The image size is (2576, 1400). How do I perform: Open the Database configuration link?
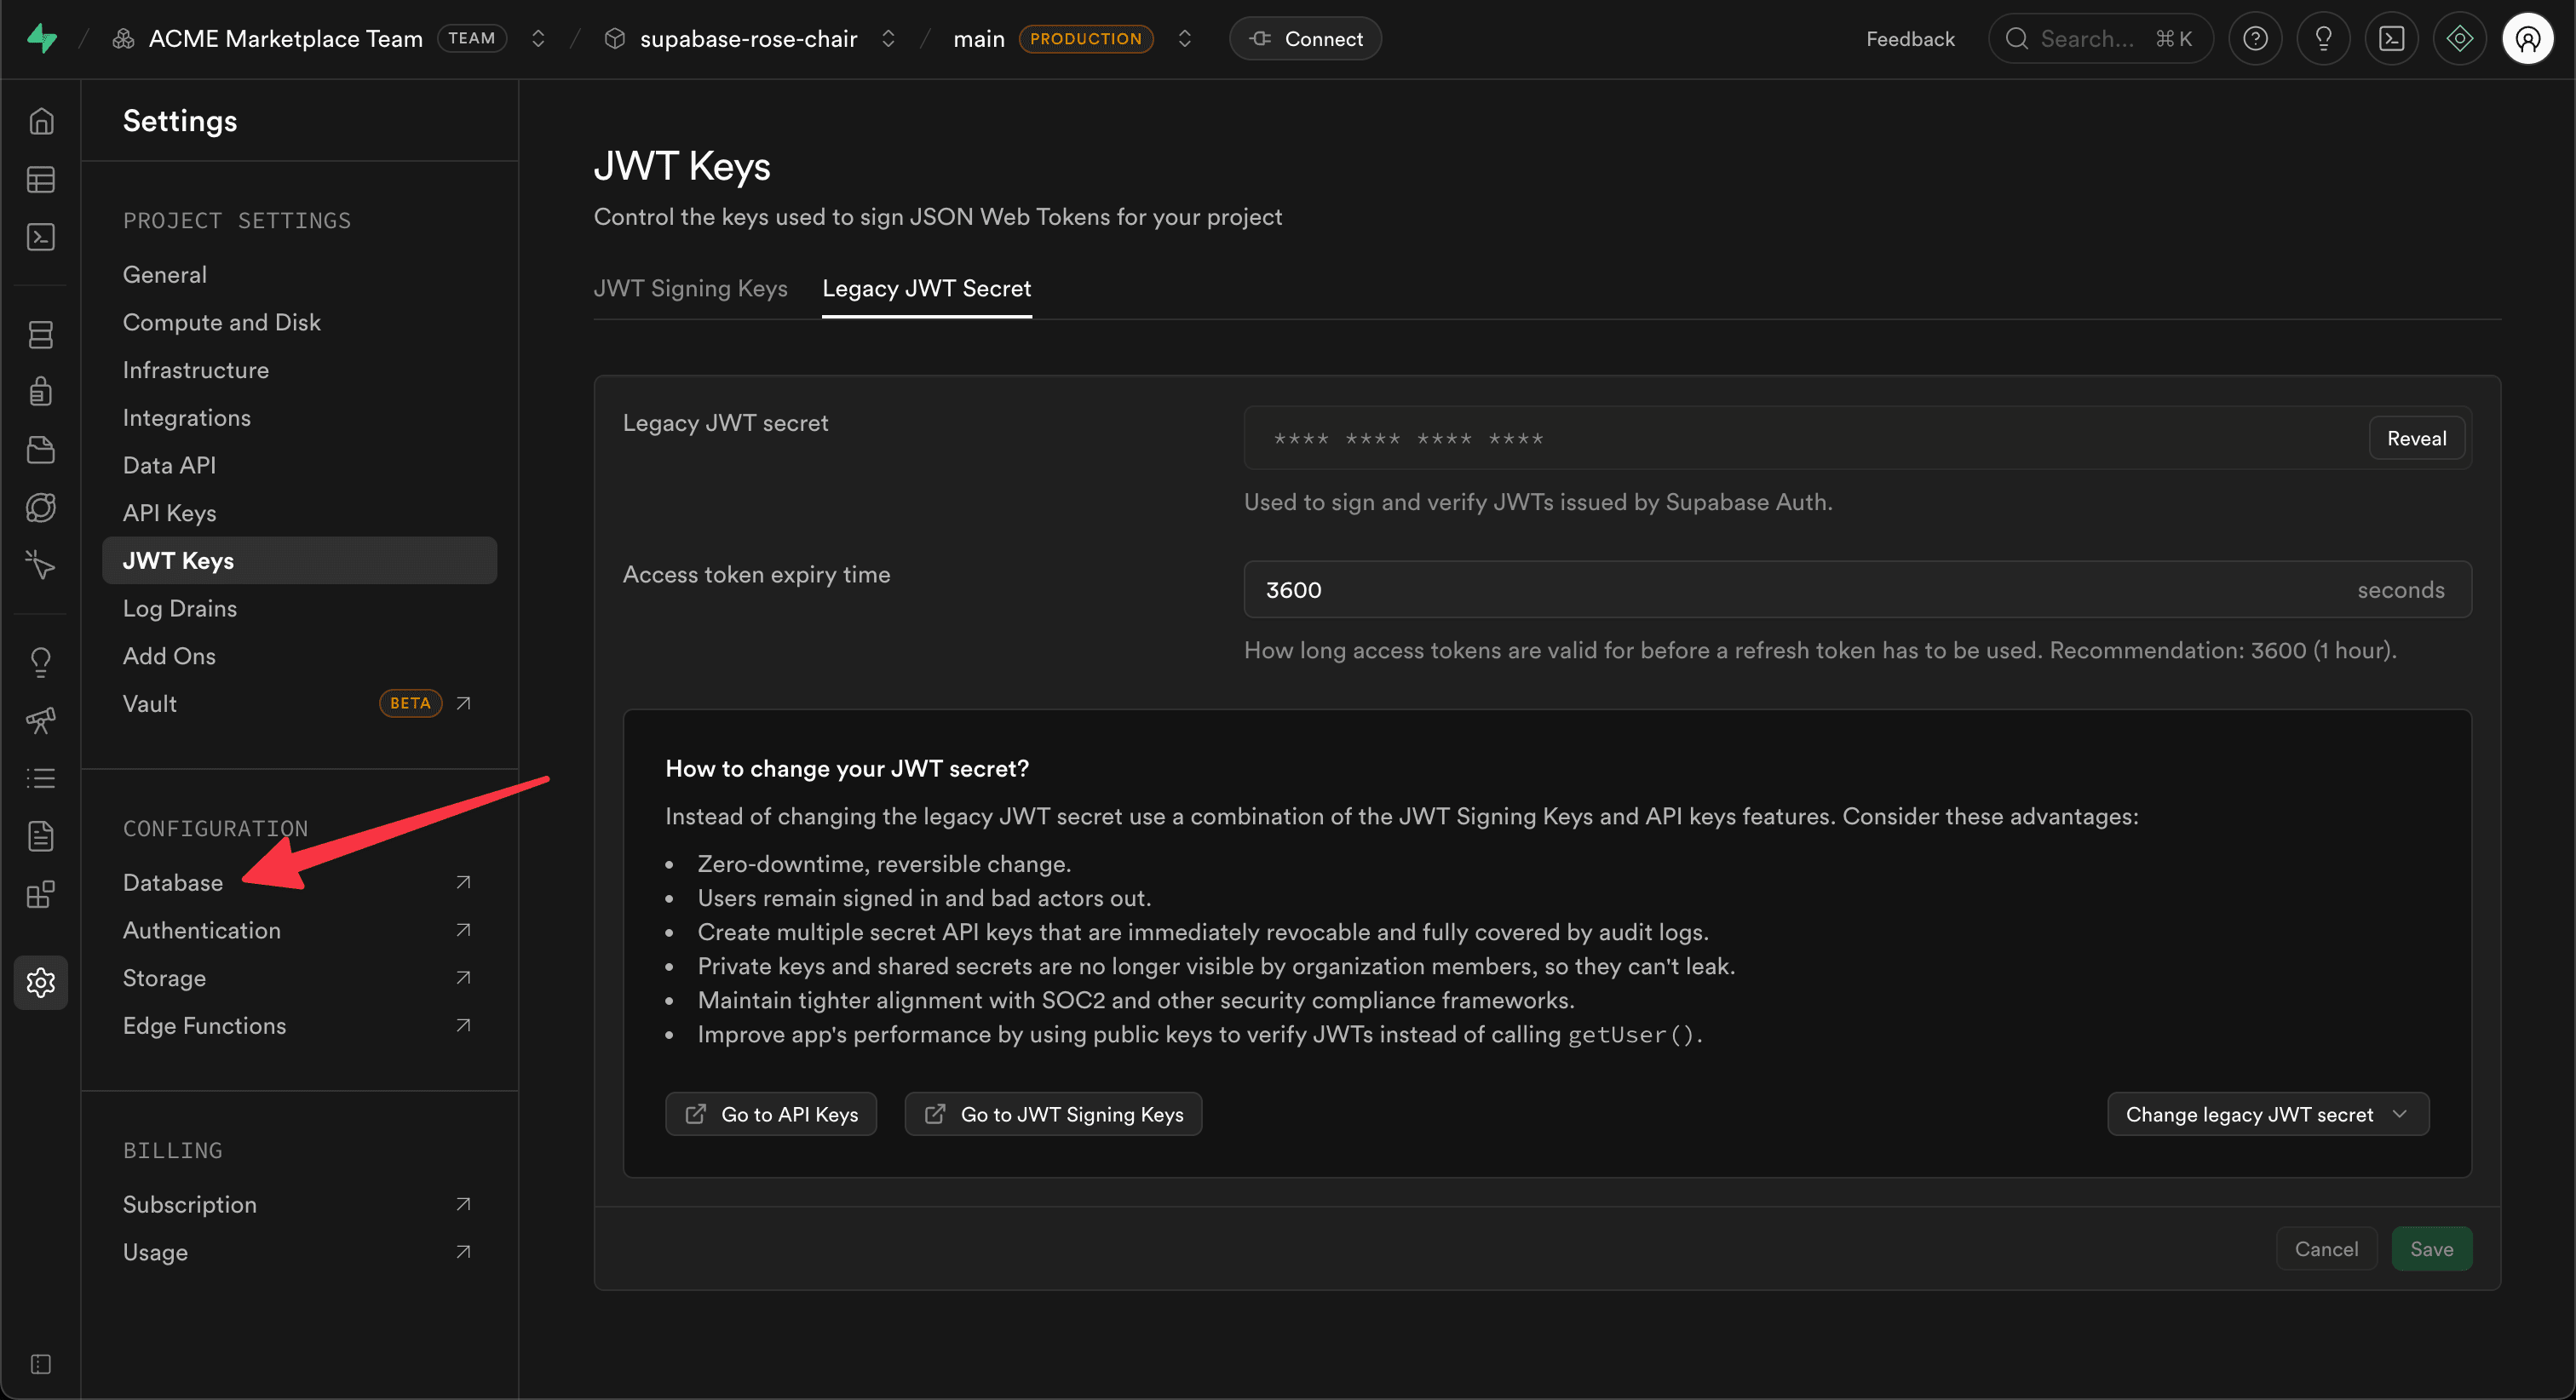(x=173, y=882)
